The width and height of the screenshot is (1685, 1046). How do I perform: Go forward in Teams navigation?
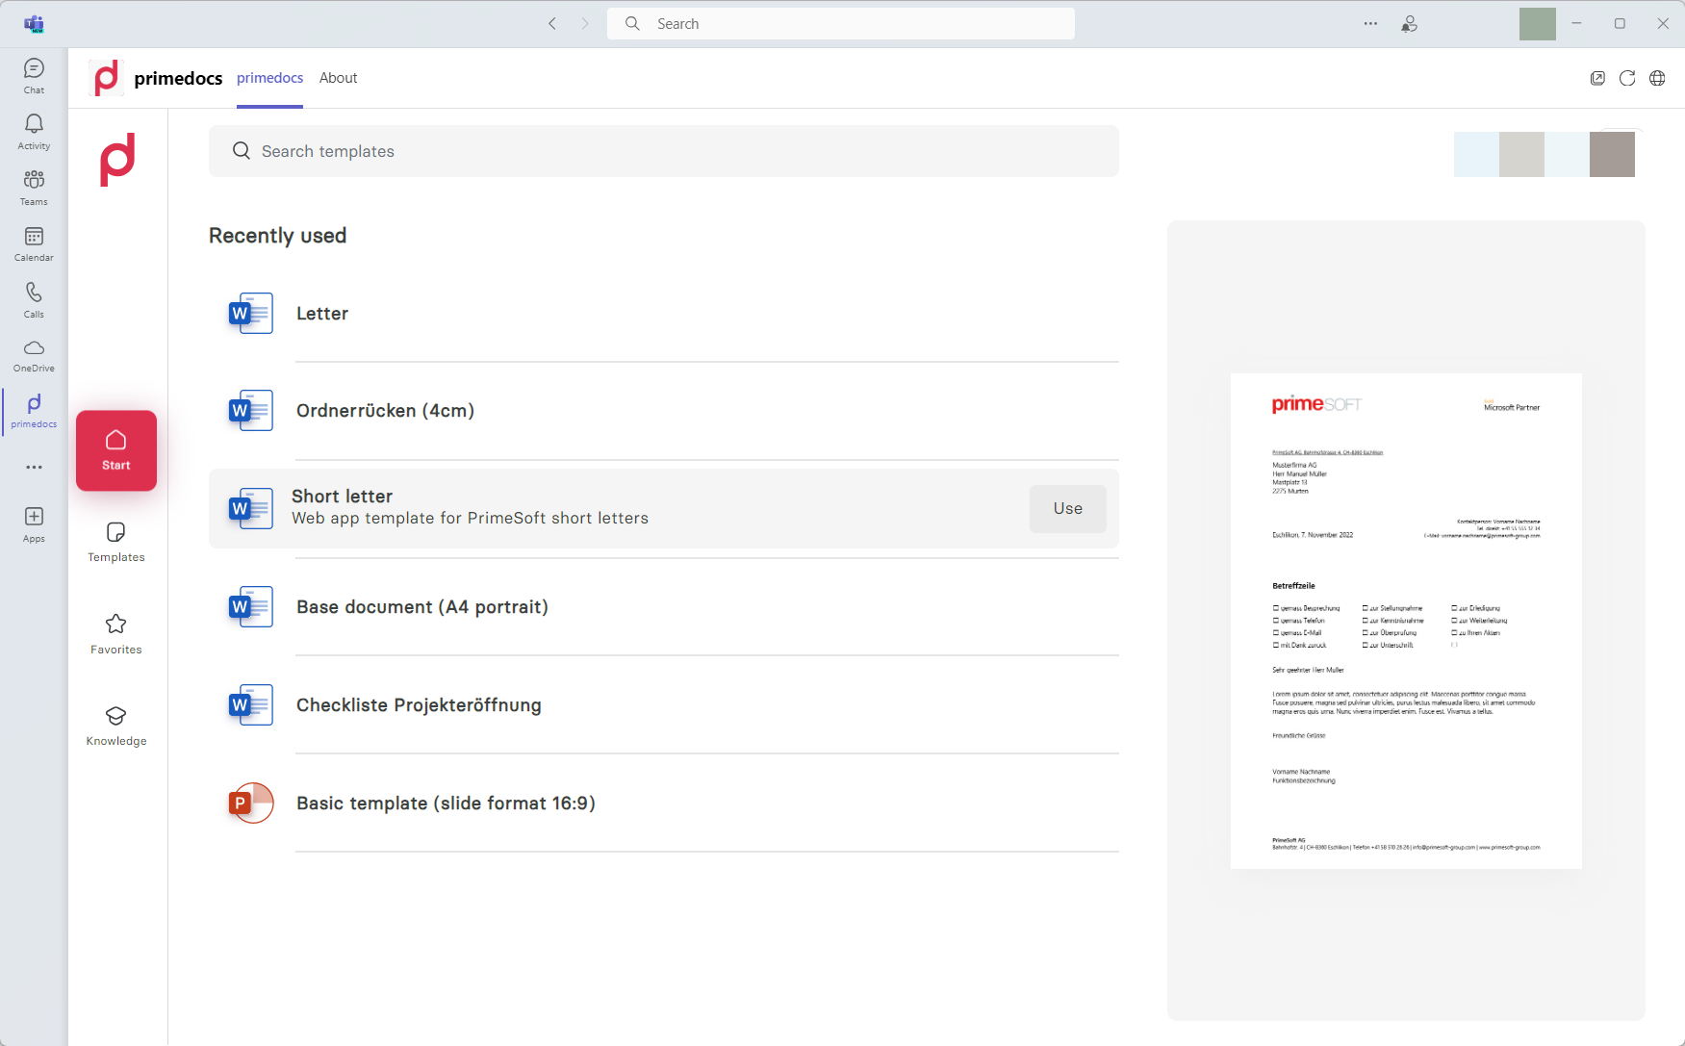(584, 23)
